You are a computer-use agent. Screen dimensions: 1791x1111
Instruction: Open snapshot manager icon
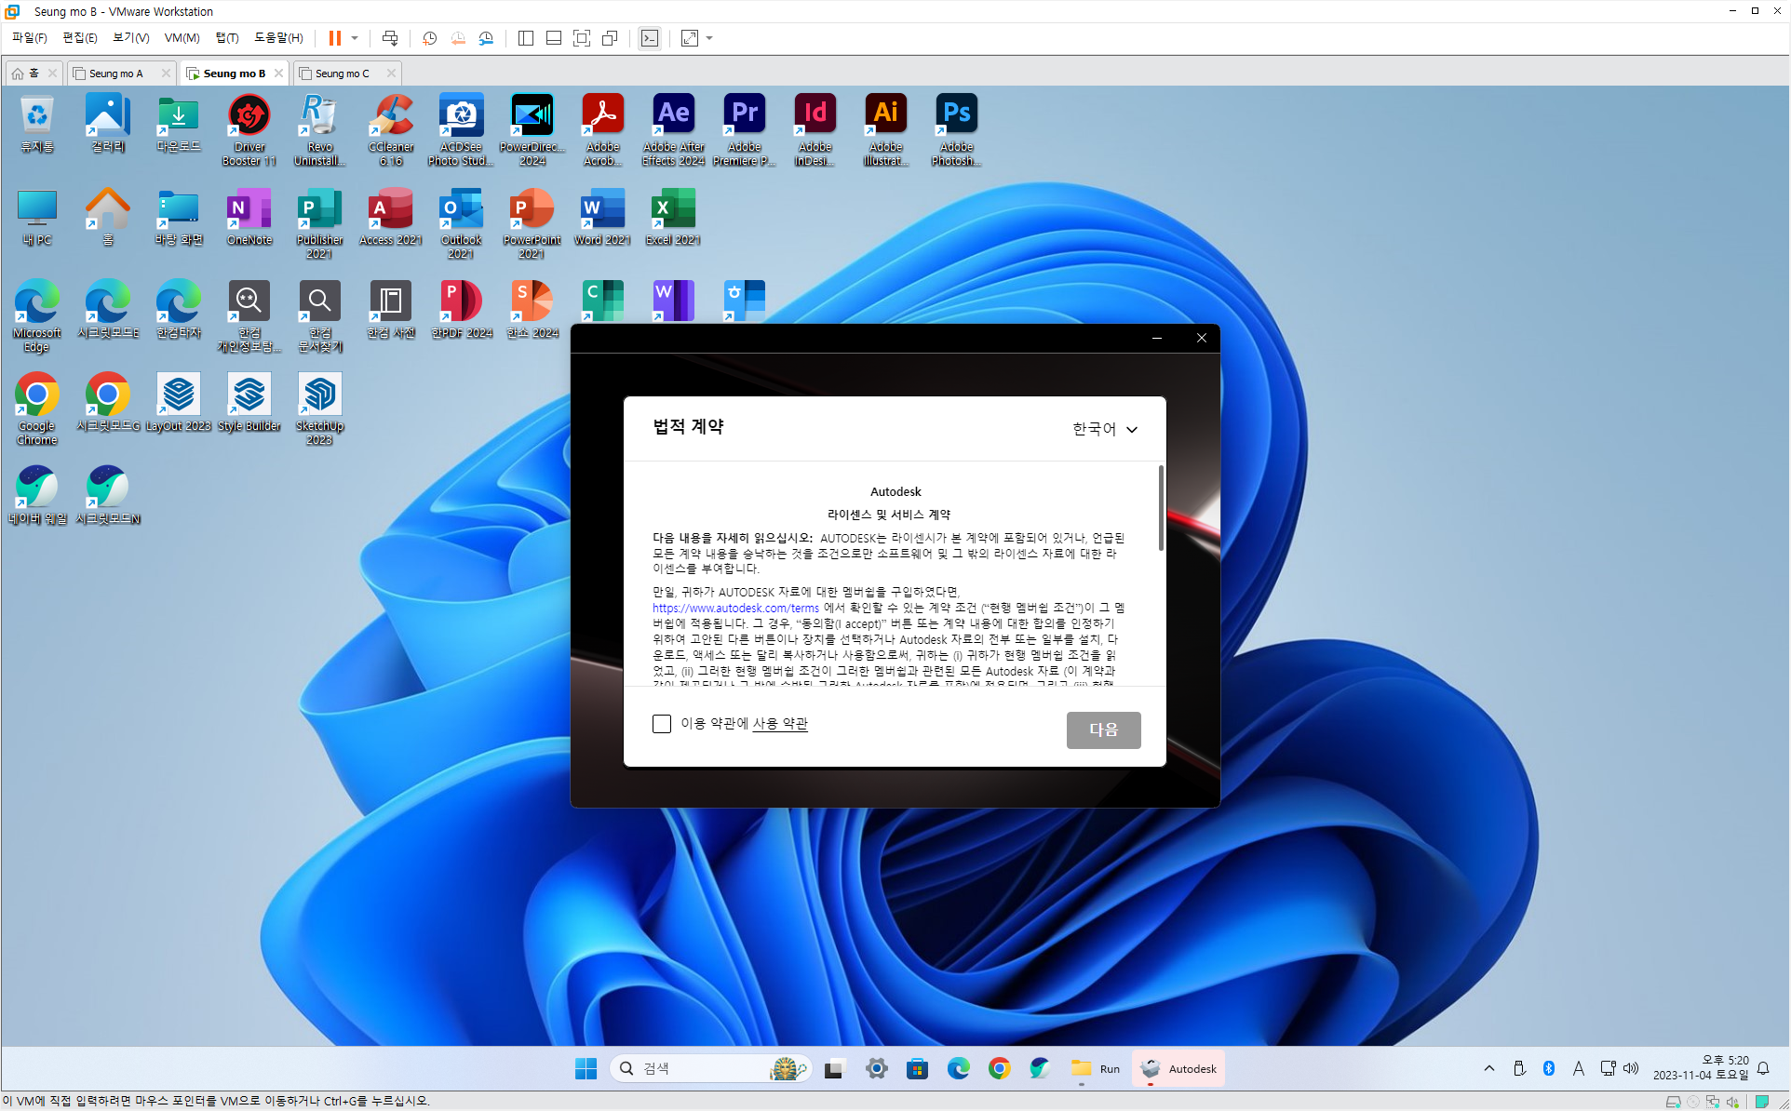point(486,38)
